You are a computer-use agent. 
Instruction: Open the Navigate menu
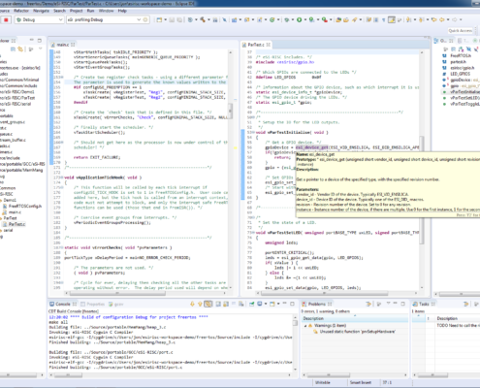[41, 11]
